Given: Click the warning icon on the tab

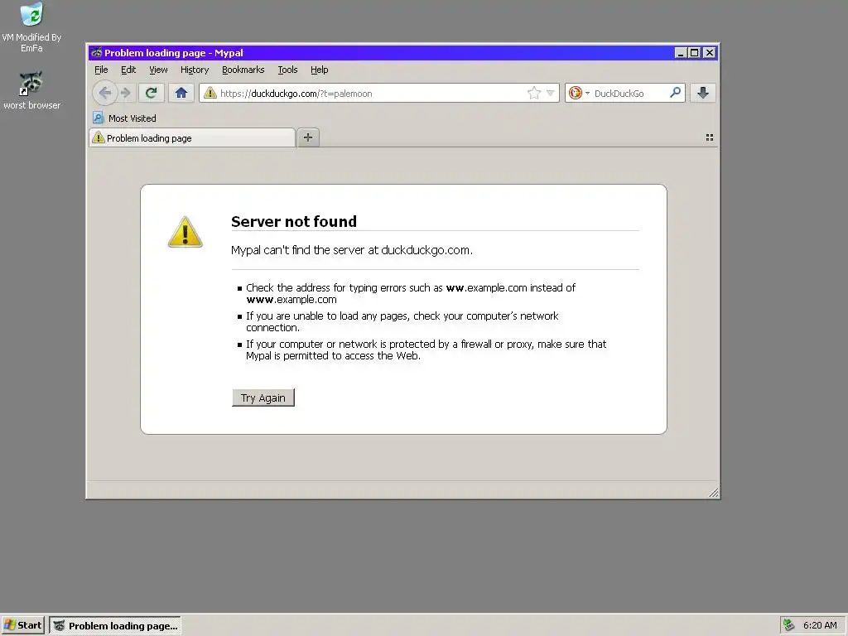Looking at the screenshot, I should coord(98,137).
